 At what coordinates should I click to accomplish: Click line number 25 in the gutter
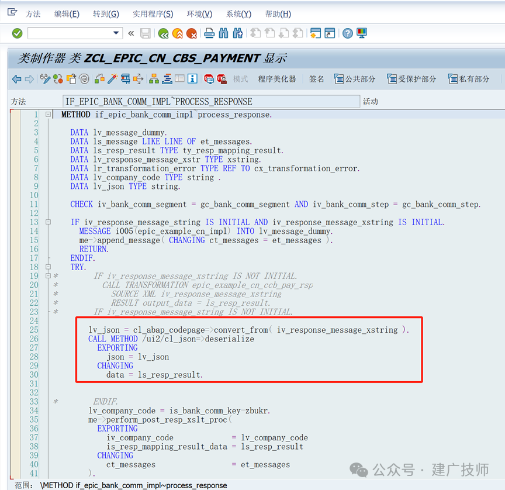[34, 330]
